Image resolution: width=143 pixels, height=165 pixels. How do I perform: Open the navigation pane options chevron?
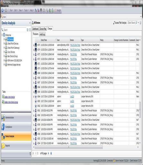point(30,154)
